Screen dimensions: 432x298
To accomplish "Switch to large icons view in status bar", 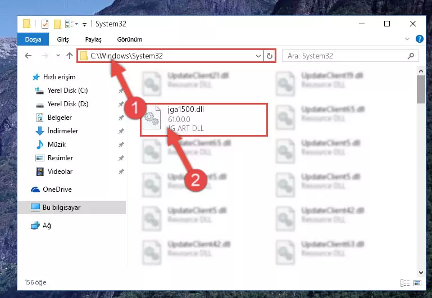I will (417, 283).
